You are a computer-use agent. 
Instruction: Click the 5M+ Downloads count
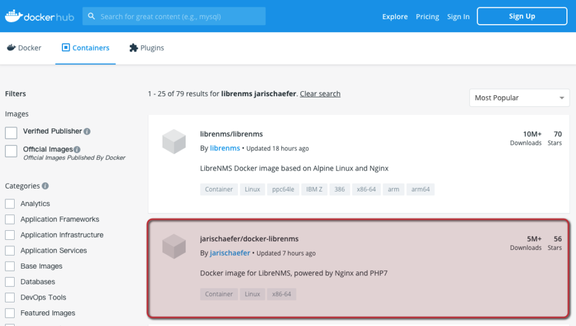(526, 243)
